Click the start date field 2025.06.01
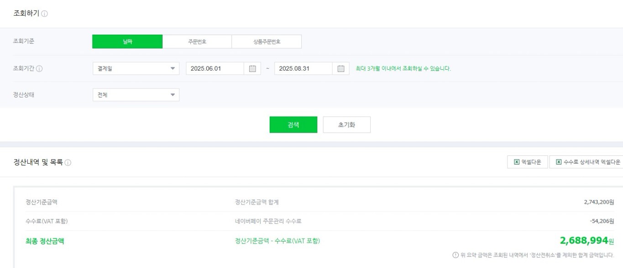The height and width of the screenshot is (268, 623). coord(215,69)
